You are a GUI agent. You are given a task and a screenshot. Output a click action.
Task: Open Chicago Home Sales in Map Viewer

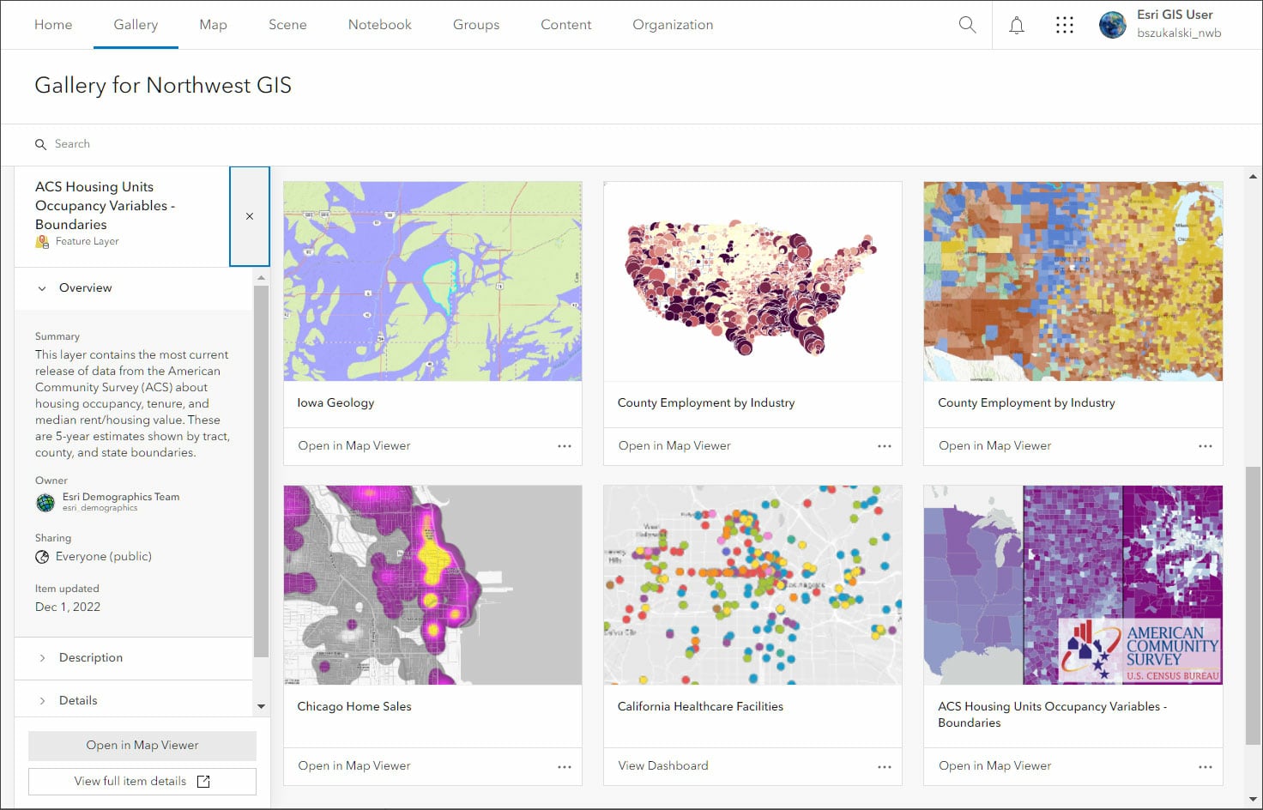[x=354, y=766]
